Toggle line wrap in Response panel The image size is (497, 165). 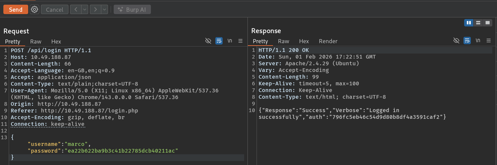(x=467, y=41)
